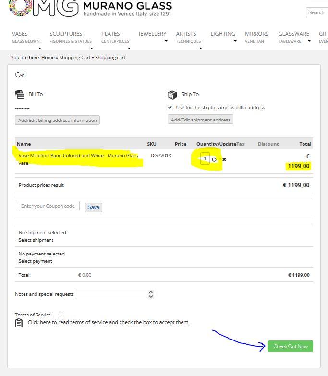328x376 pixels.
Task: Step the notes and special requests spinner arrows
Action: pos(151,294)
